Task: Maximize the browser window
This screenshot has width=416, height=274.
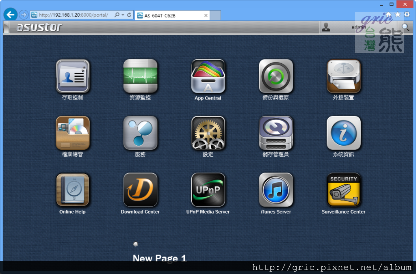Action: (392, 4)
